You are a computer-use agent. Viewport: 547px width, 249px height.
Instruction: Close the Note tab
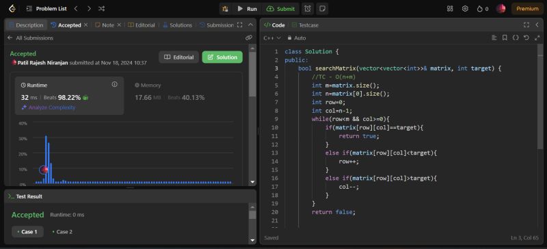tap(119, 25)
